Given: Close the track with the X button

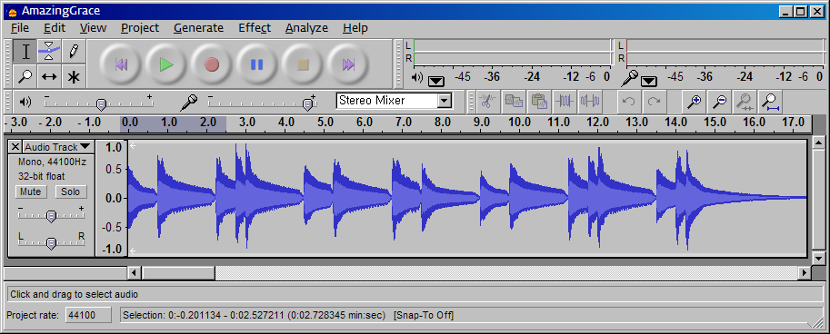Looking at the screenshot, I should pyautogui.click(x=15, y=146).
